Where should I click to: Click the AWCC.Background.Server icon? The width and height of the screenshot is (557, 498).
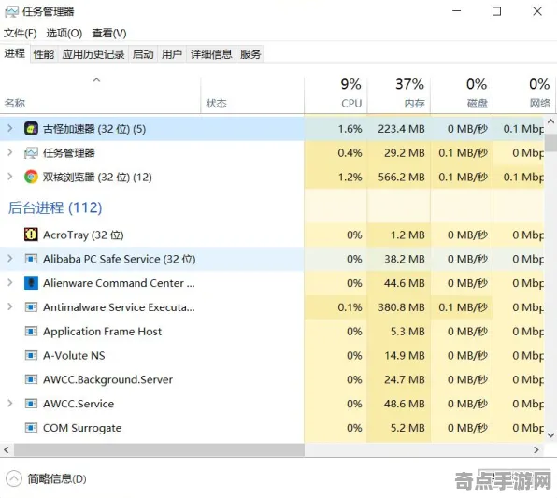tap(31, 379)
